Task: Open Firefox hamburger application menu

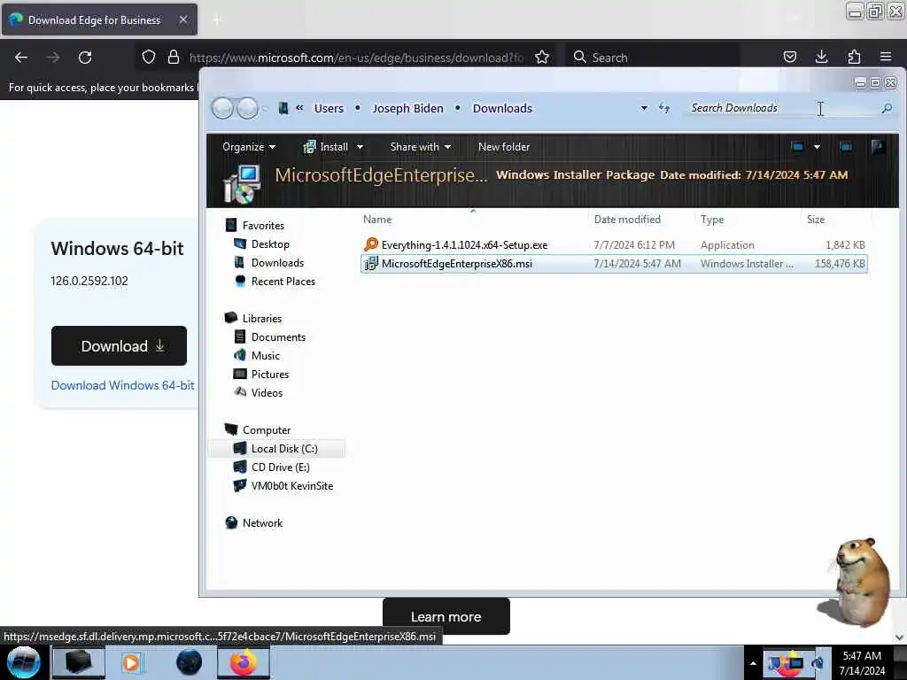Action: [x=886, y=57]
